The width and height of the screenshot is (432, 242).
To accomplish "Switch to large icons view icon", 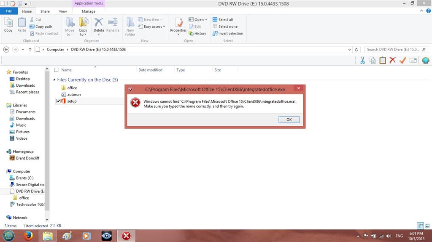I will pyautogui.click(x=427, y=226).
